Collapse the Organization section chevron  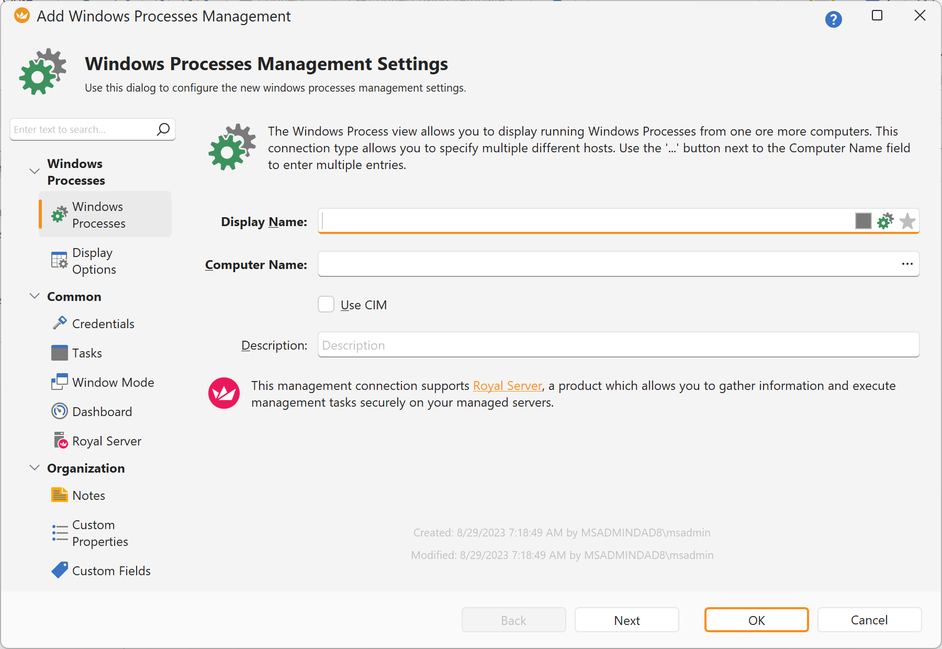point(35,467)
